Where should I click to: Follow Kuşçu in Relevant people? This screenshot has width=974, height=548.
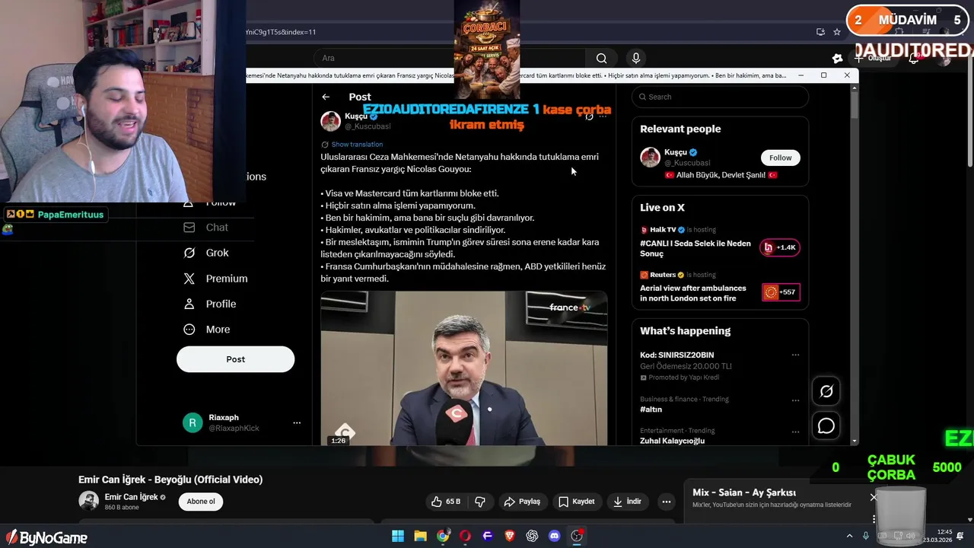tap(780, 158)
